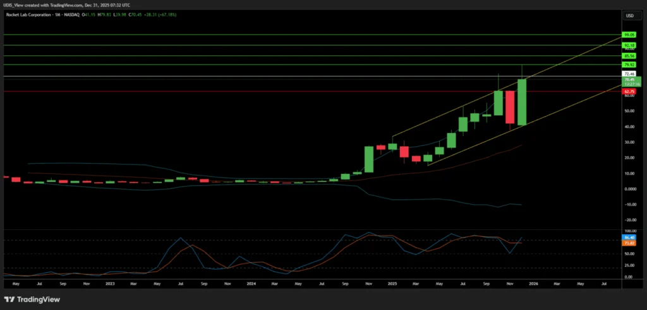Click the red 62.75 price label
647x310 pixels.
coord(629,91)
